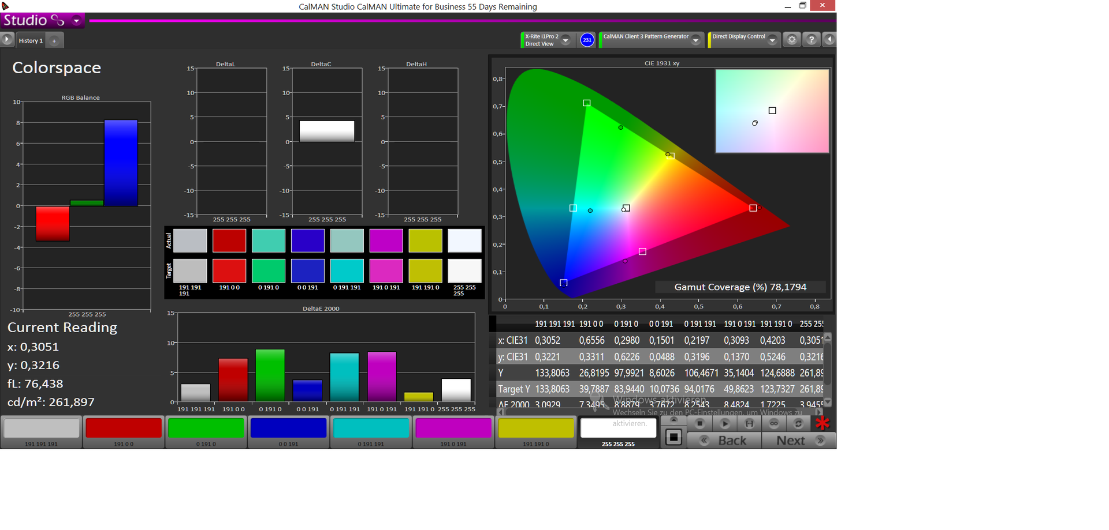Click the data table horizontal scroll right arrow
The image size is (1109, 530).
tap(819, 412)
